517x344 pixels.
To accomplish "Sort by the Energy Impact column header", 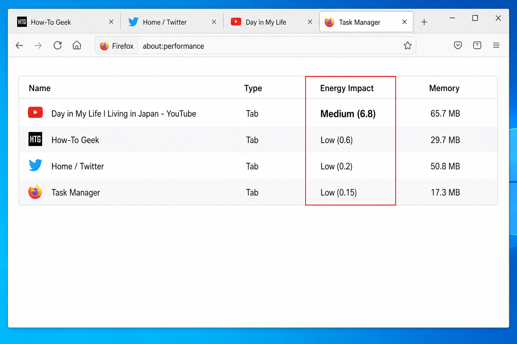I will tap(347, 88).
